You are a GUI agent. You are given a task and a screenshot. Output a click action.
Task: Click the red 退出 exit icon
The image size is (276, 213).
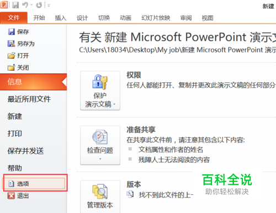(11, 195)
